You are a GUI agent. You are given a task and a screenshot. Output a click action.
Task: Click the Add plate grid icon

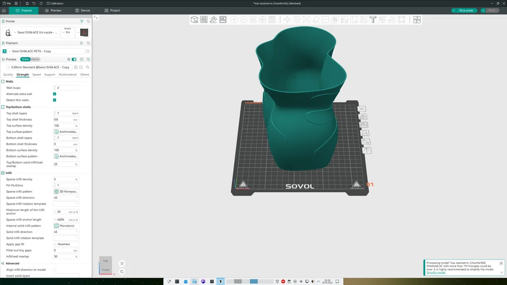coord(204,20)
